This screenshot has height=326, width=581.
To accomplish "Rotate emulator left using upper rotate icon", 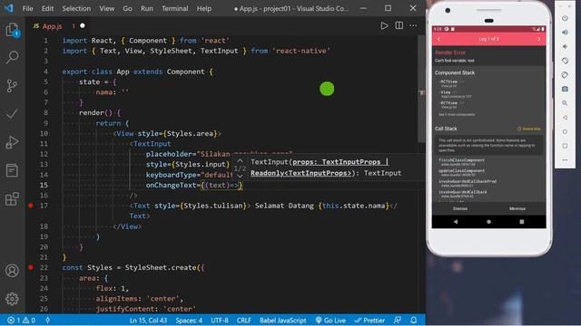I will [x=565, y=61].
